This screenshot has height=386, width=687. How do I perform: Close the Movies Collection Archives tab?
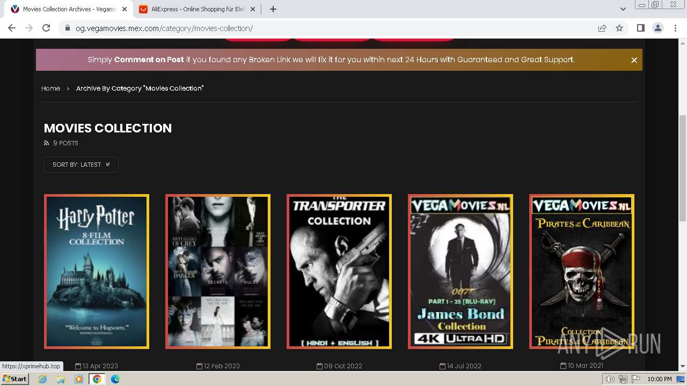[x=125, y=9]
